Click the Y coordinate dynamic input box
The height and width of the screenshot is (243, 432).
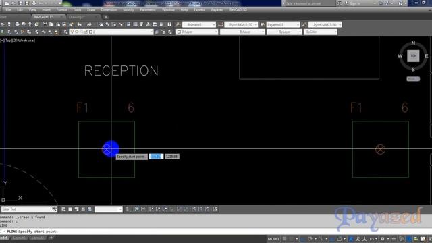(172, 157)
